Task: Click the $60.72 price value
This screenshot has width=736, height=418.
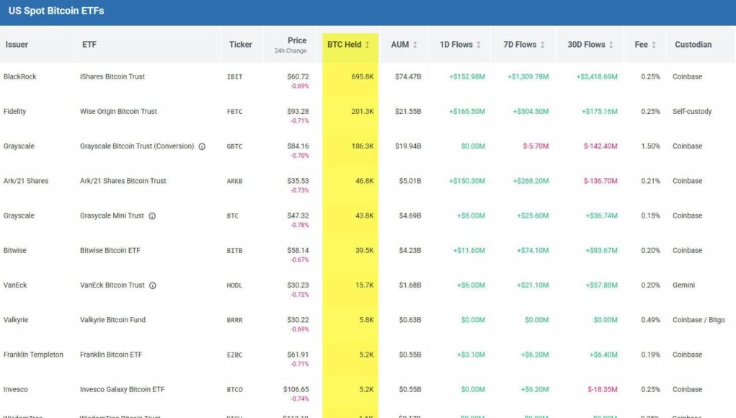Action: pos(298,76)
